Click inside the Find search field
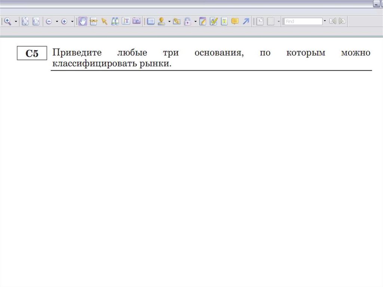 click(x=303, y=21)
